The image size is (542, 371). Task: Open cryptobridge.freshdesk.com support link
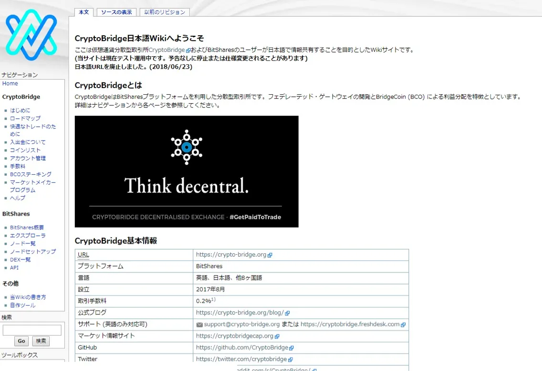[350, 324]
